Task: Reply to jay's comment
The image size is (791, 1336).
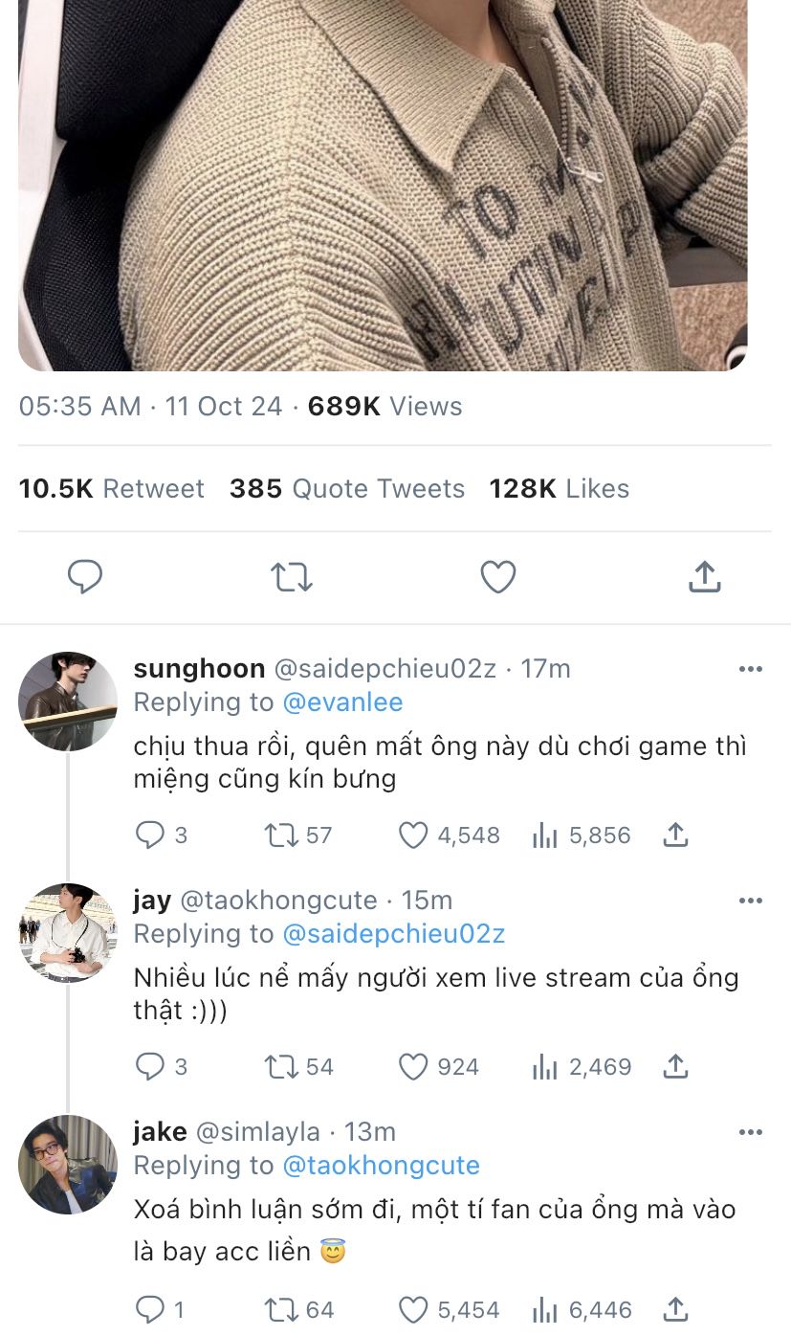Action: tap(150, 1067)
